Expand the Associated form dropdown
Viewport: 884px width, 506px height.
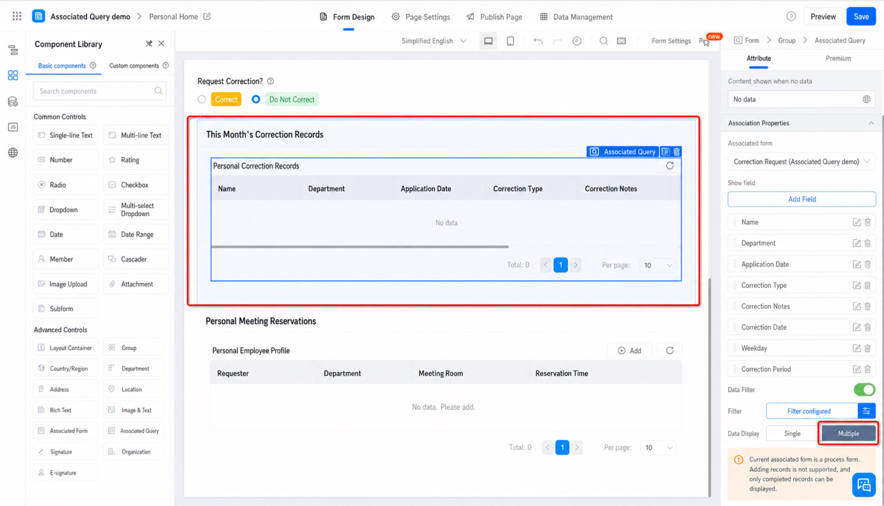point(801,162)
